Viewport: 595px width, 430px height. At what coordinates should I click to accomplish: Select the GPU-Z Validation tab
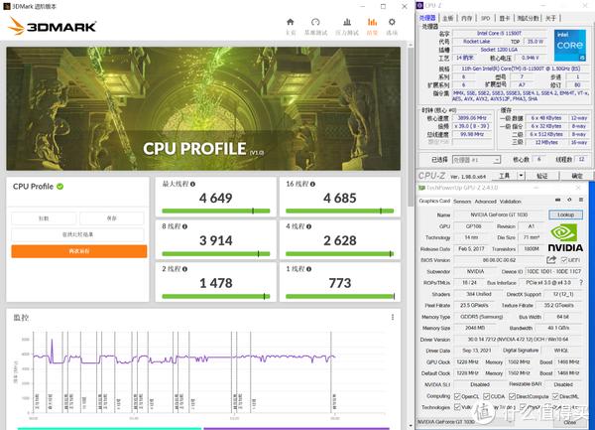(510, 202)
